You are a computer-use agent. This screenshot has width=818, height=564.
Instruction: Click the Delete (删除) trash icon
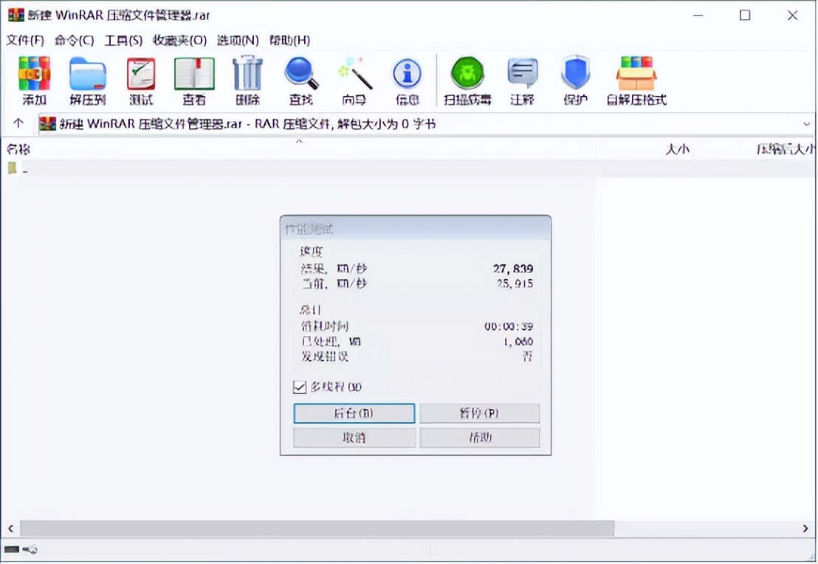[x=247, y=74]
